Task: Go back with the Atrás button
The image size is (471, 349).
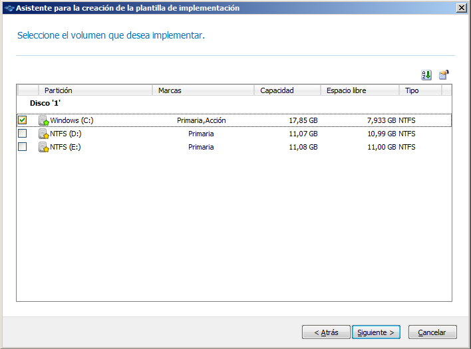Action: [x=326, y=332]
